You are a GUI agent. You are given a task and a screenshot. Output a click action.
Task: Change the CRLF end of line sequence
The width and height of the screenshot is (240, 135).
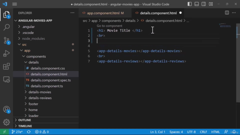(203, 132)
